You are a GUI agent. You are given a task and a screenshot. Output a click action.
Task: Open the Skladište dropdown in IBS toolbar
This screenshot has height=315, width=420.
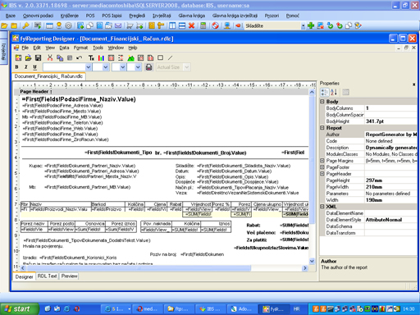click(x=303, y=26)
